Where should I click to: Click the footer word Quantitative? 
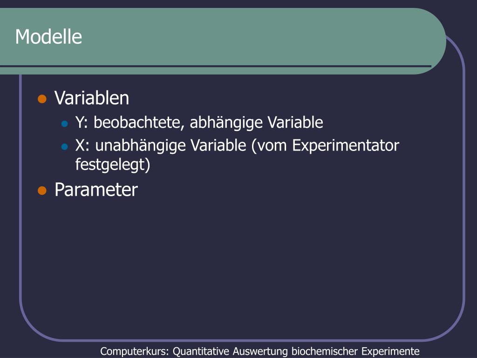pyautogui.click(x=201, y=351)
